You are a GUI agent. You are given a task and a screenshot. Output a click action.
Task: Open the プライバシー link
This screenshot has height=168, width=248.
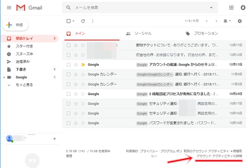(x=149, y=151)
